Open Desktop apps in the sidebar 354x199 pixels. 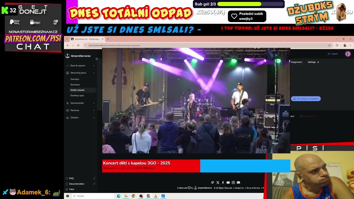pos(77,95)
